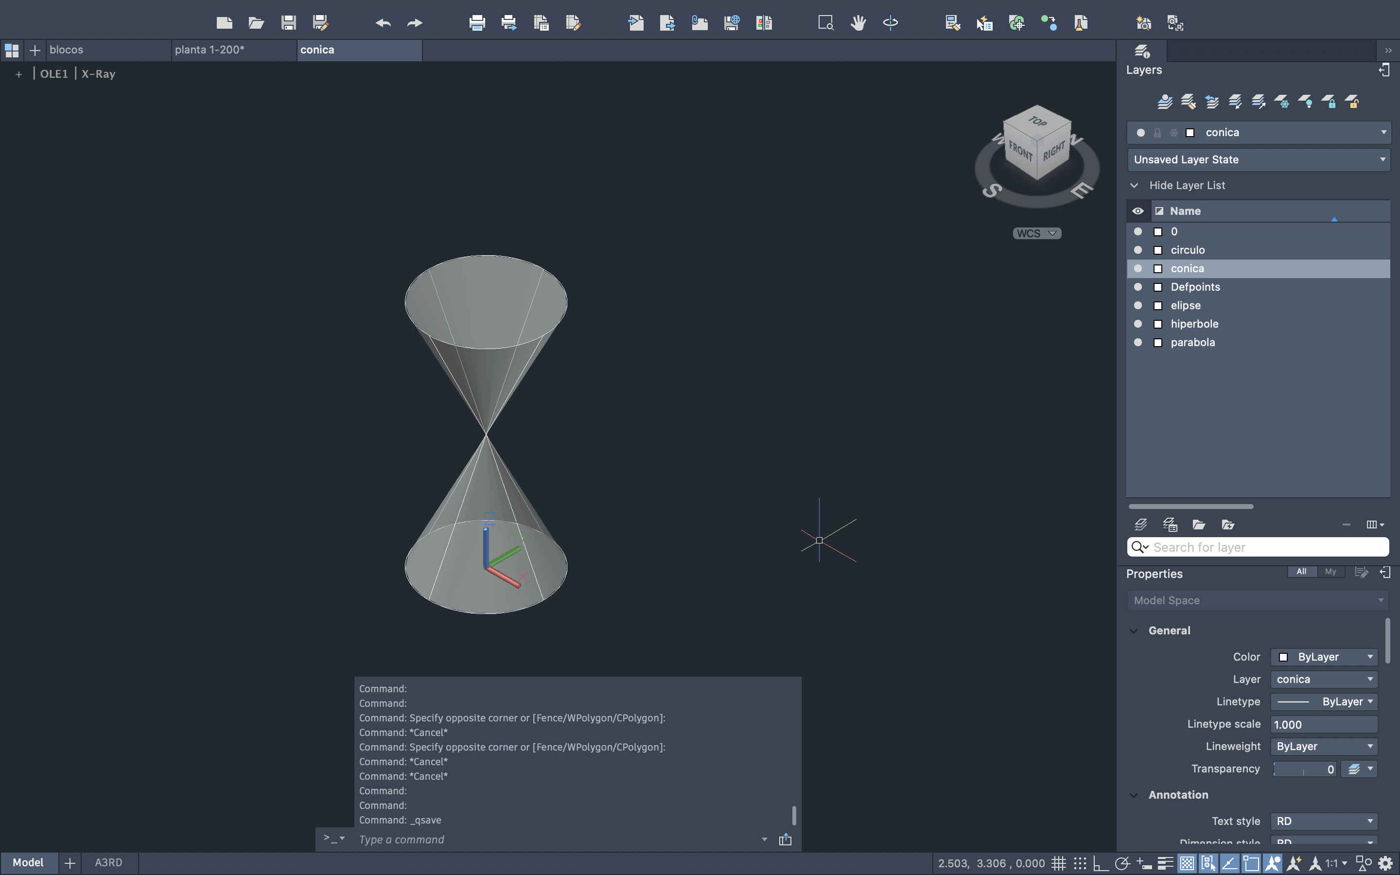Toggle the grid display in status bar

(x=1058, y=863)
